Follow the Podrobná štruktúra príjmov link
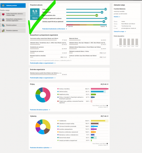The width and height of the screenshot is (142, 153). (40, 110)
